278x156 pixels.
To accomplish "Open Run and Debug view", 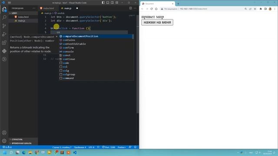I will pyautogui.click(x=4, y=34).
